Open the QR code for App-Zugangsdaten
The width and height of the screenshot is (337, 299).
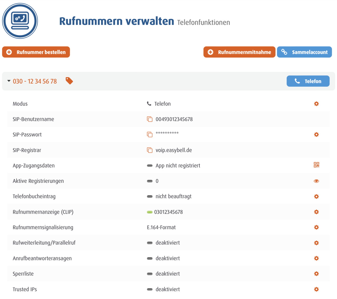(x=316, y=165)
